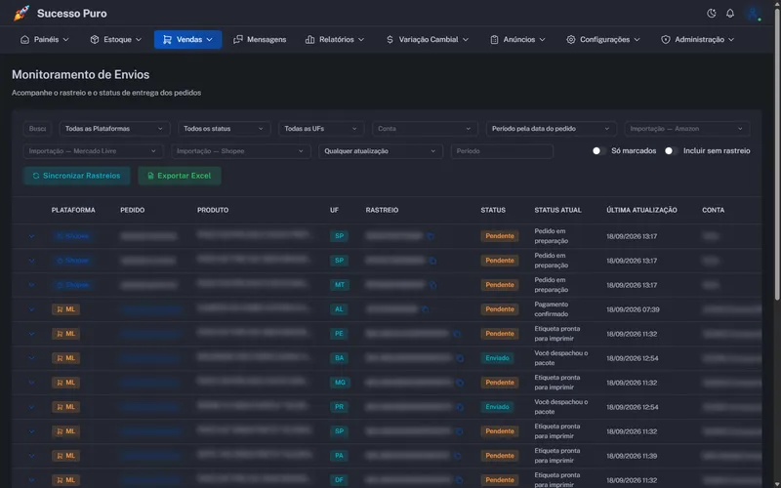The image size is (781, 488).
Task: Click the 18/09/2026 11:39 date cell
Action: (632, 456)
